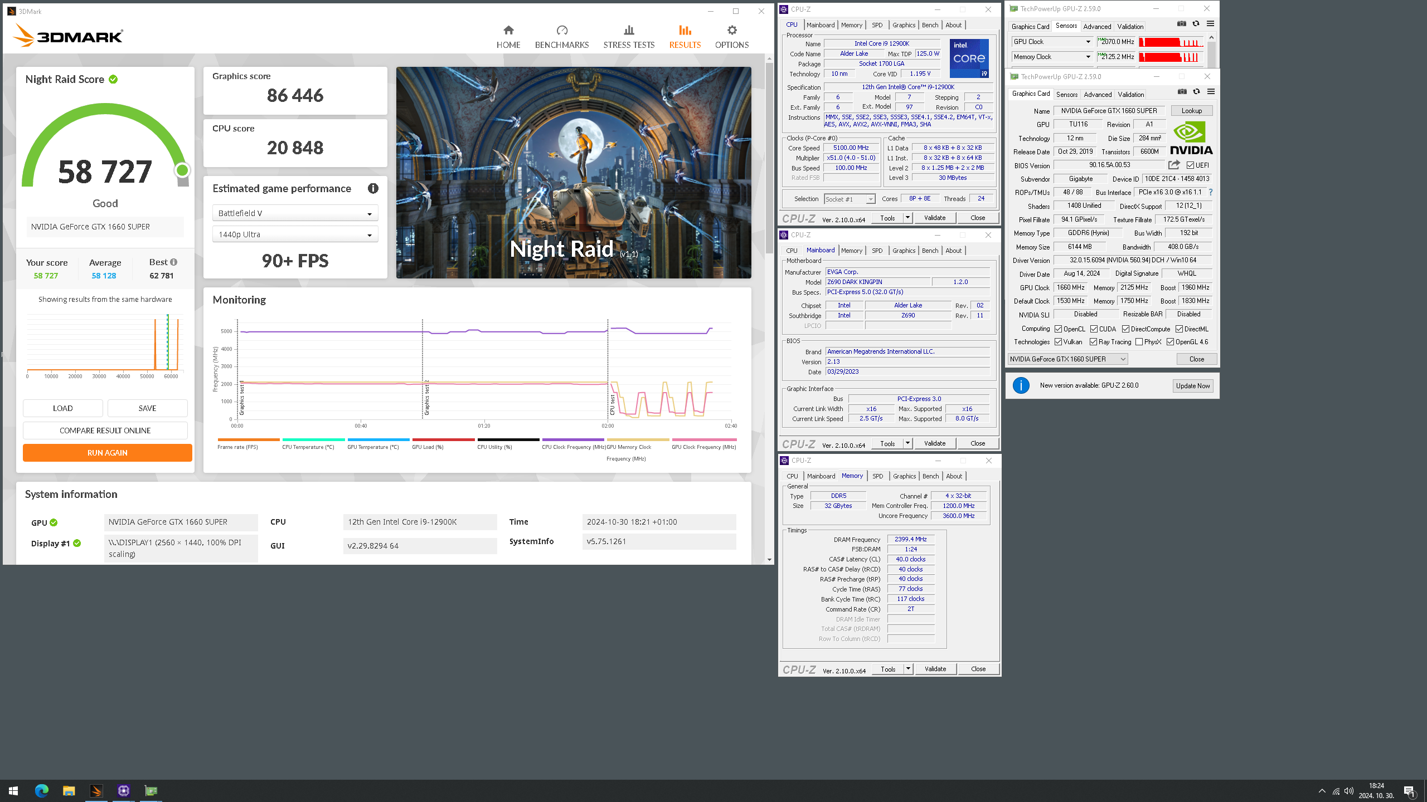1427x802 pixels.
Task: Open the Memory Clock sensor dropdown in GPU-Z
Action: tap(1052, 57)
